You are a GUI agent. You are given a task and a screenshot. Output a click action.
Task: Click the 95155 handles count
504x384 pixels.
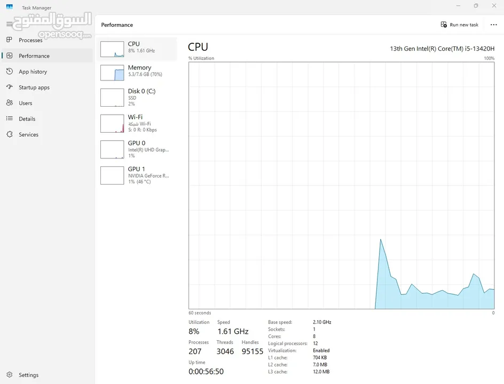[x=253, y=351]
